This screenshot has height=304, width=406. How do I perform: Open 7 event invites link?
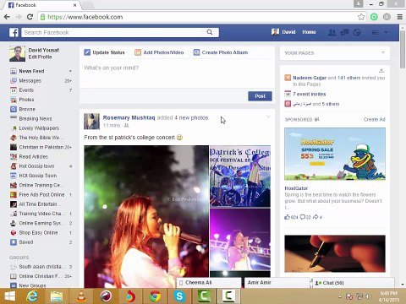point(310,95)
